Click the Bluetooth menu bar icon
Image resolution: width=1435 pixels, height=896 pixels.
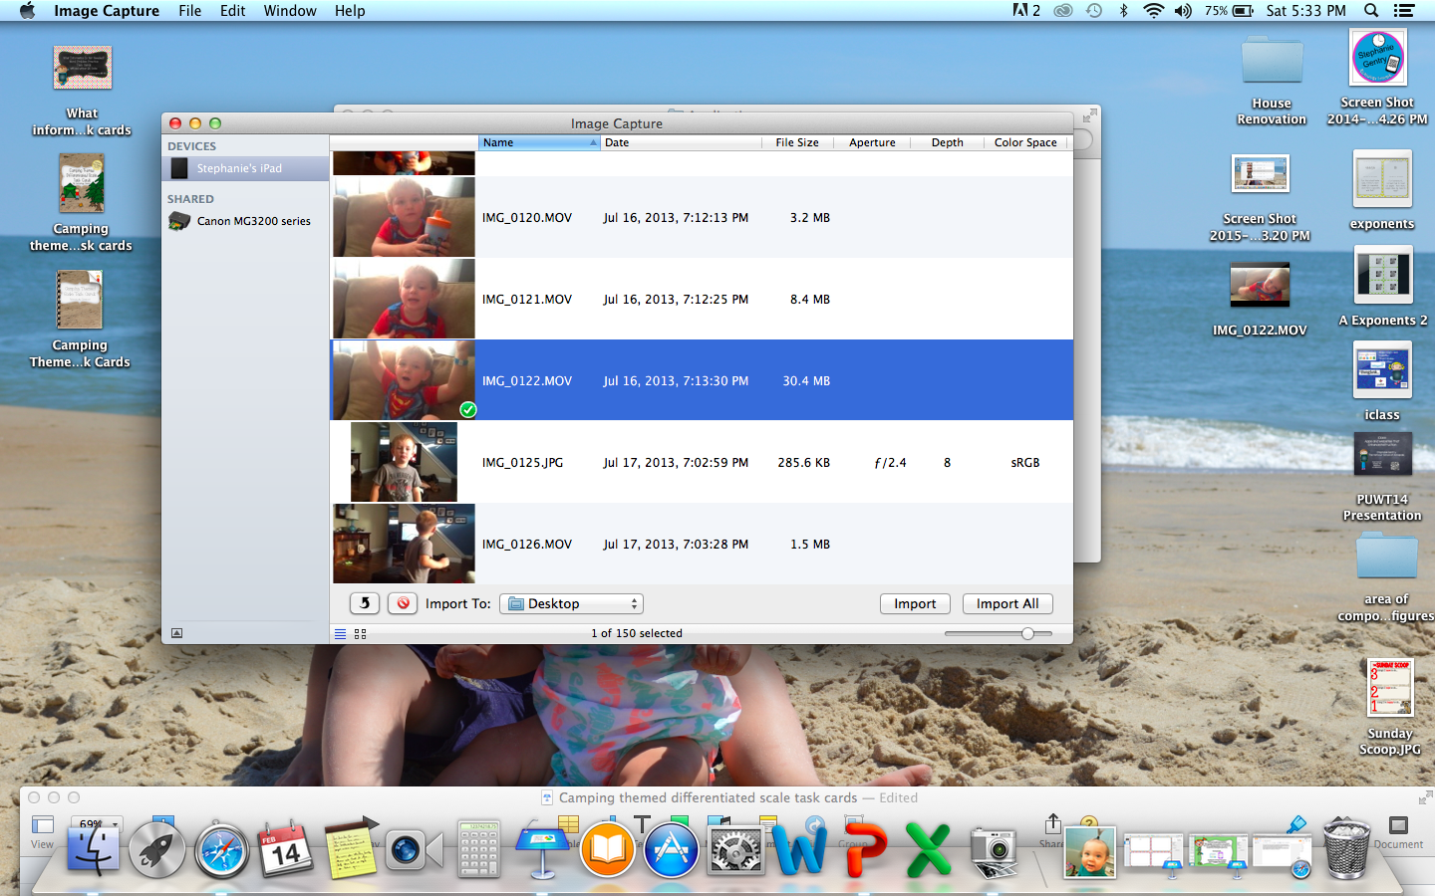coord(1124,11)
